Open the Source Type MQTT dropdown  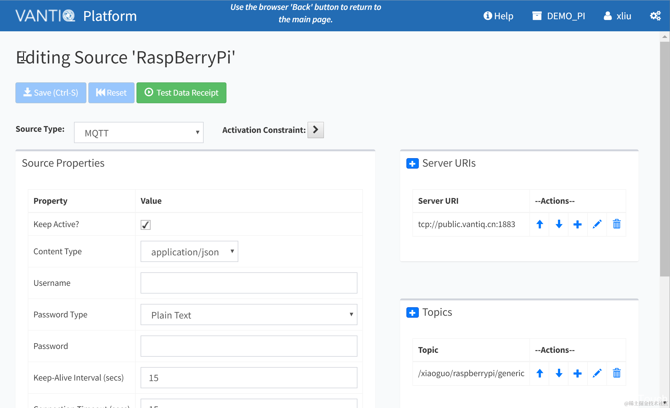coord(139,133)
